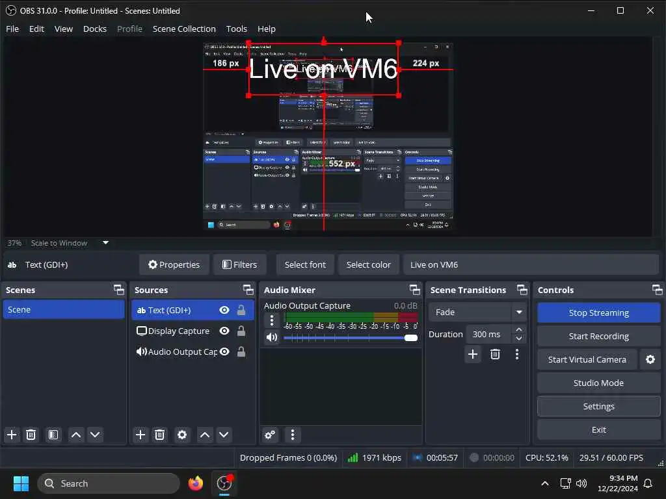The height and width of the screenshot is (499, 666).
Task: Click the OBS taskbar icon
Action: [x=224, y=483]
